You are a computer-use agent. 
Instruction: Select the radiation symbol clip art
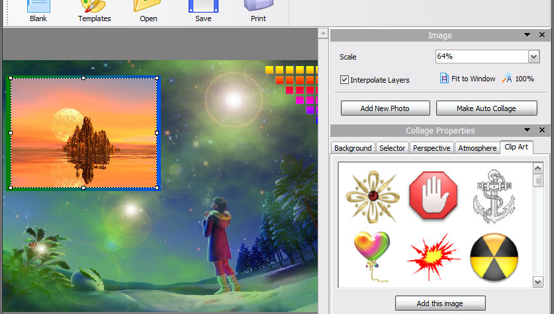494,257
